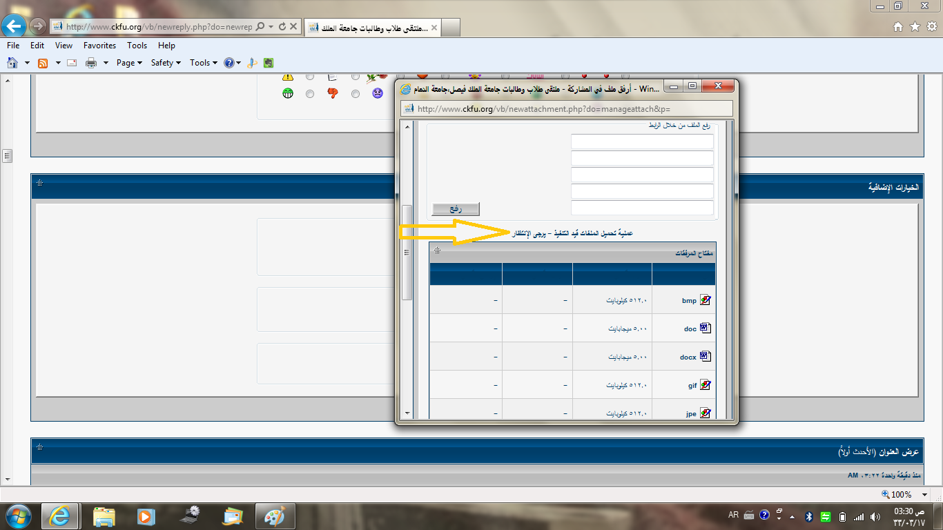
Task: Collapse the الخيارات الإضافية section icon
Action: tap(39, 182)
